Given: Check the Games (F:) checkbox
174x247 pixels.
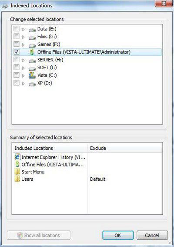Looking at the screenshot, I should click(17, 44).
